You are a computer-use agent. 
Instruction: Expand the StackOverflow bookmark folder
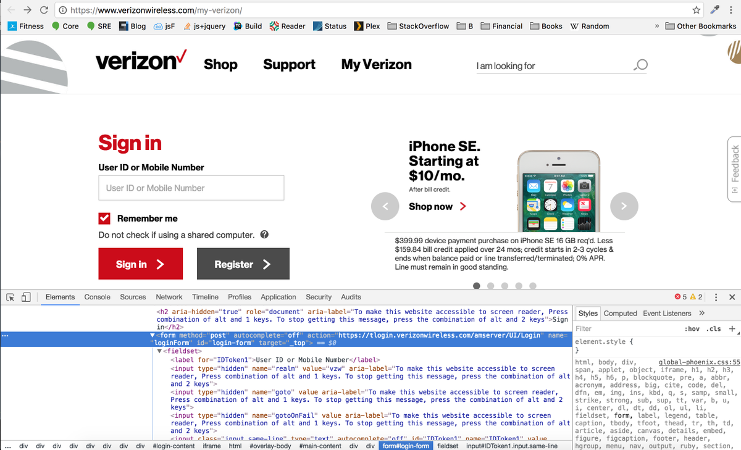coord(419,26)
